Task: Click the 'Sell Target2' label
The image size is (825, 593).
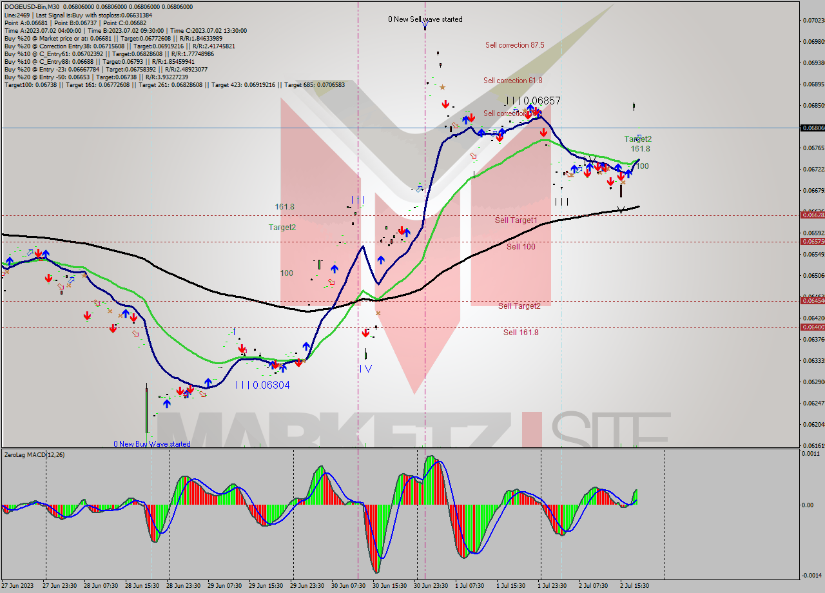Action: click(x=519, y=306)
